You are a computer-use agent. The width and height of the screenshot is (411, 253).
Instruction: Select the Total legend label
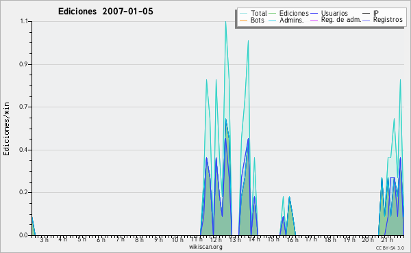pos(259,13)
